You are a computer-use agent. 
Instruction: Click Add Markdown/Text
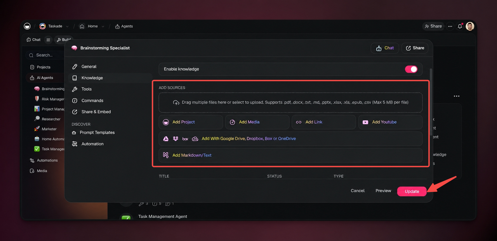click(290, 155)
